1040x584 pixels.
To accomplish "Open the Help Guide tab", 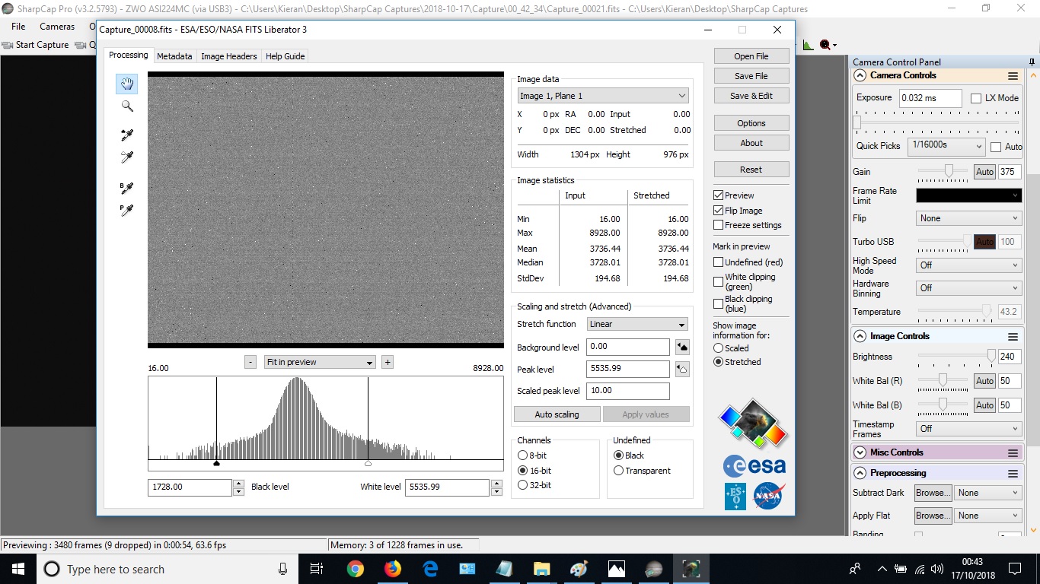I will click(285, 56).
